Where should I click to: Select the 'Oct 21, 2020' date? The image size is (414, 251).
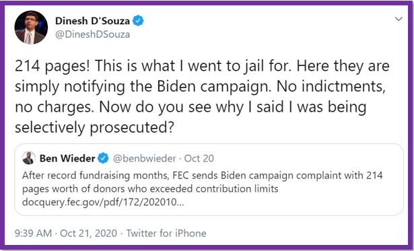88,234
